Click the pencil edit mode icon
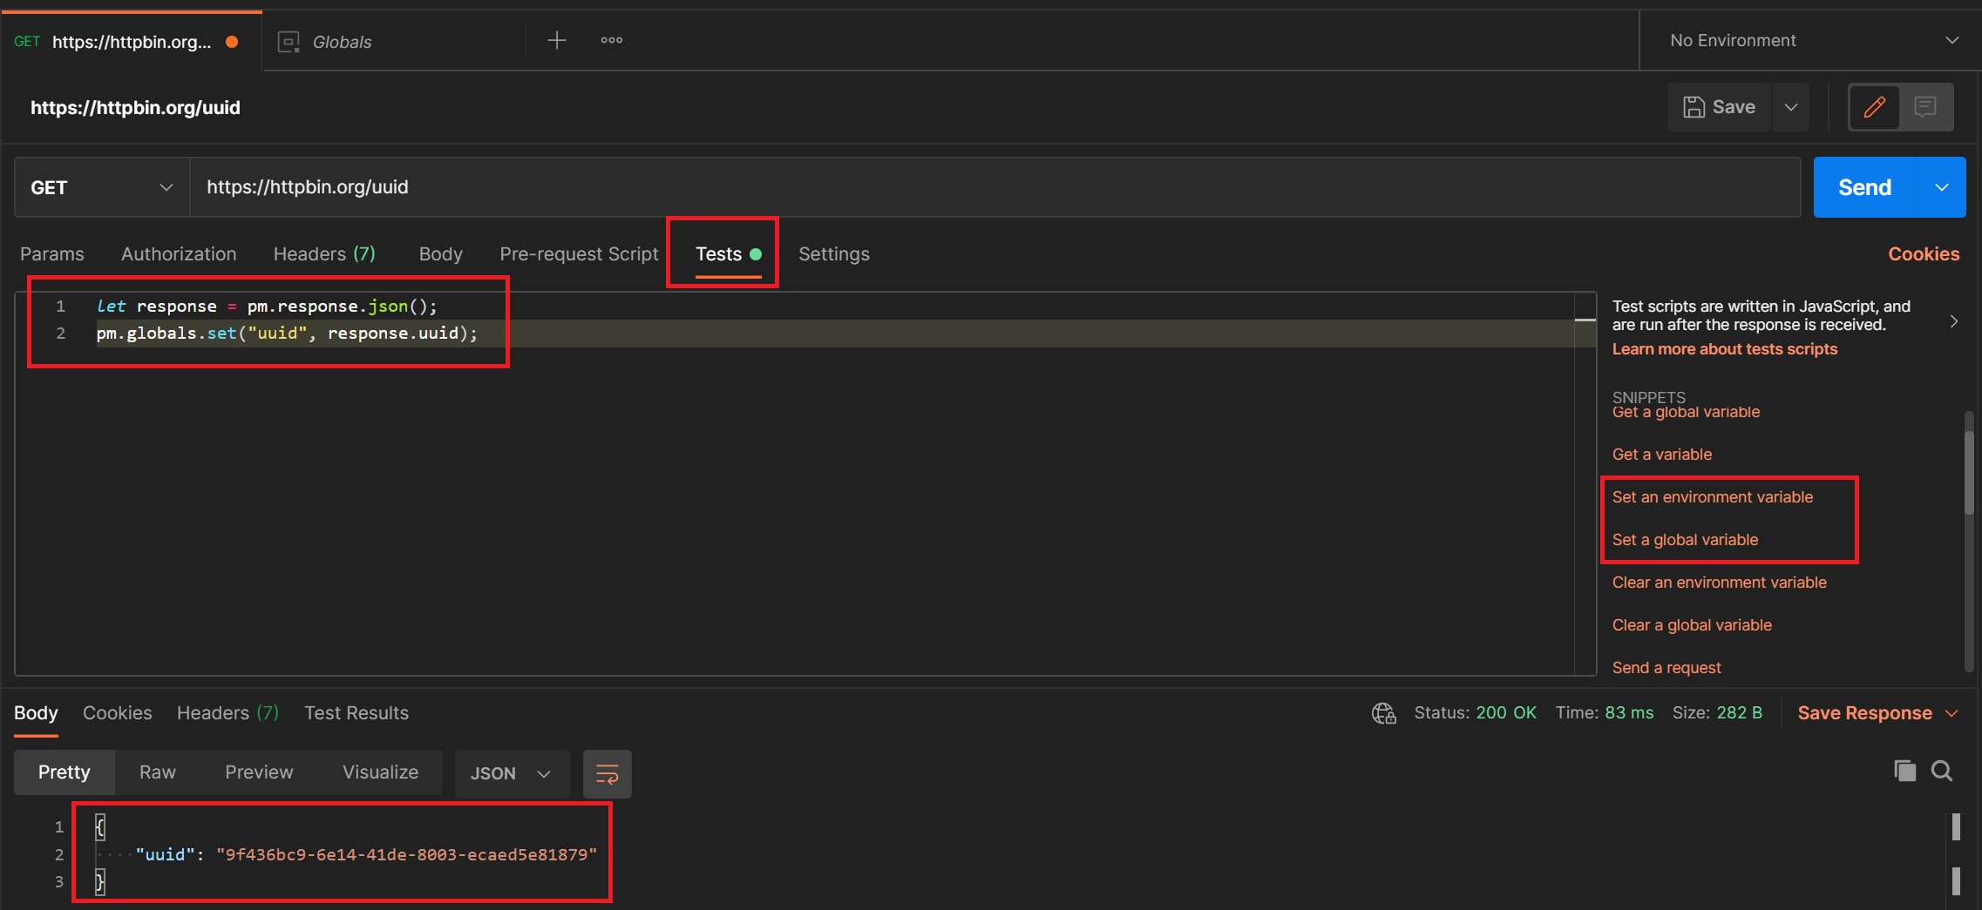 coord(1874,107)
